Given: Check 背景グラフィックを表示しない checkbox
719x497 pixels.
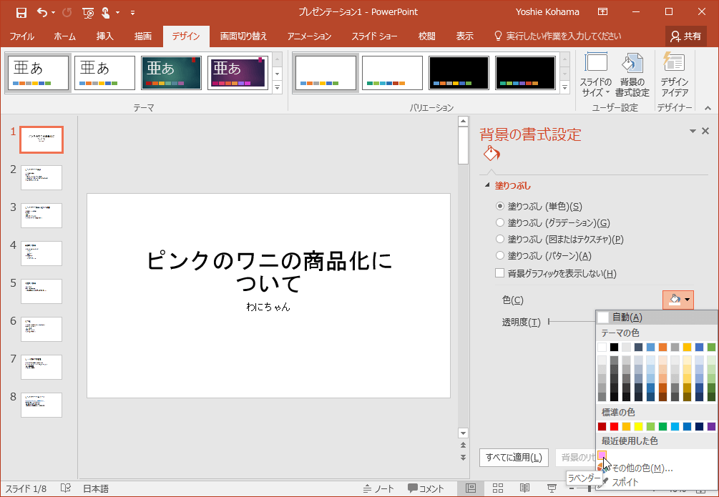Looking at the screenshot, I should tap(500, 272).
